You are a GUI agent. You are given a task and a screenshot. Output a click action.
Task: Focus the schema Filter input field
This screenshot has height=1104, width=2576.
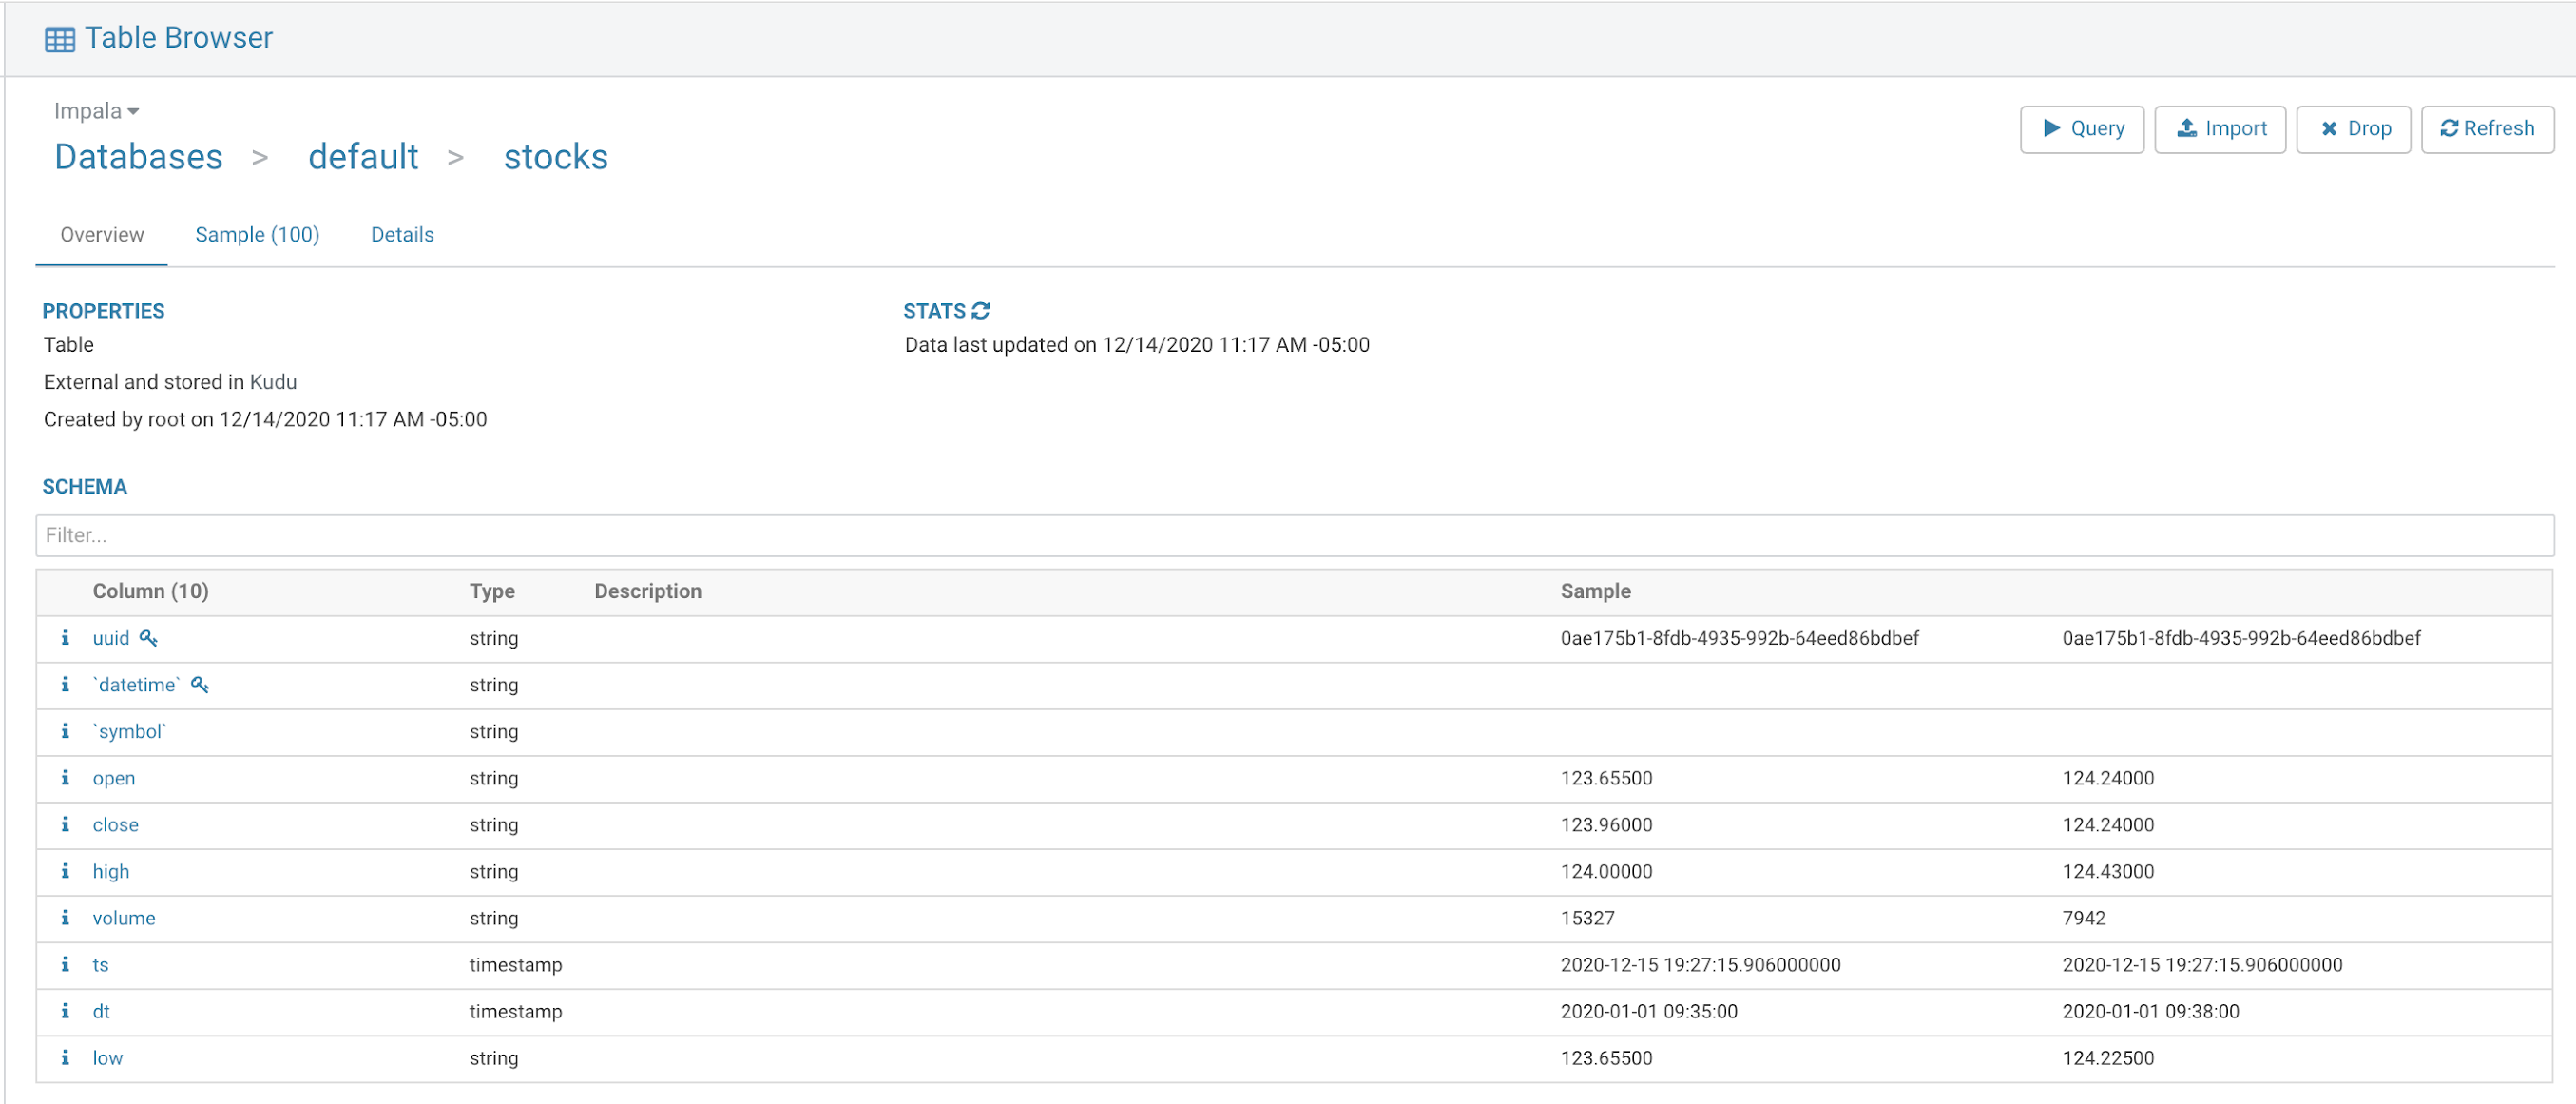[1294, 535]
